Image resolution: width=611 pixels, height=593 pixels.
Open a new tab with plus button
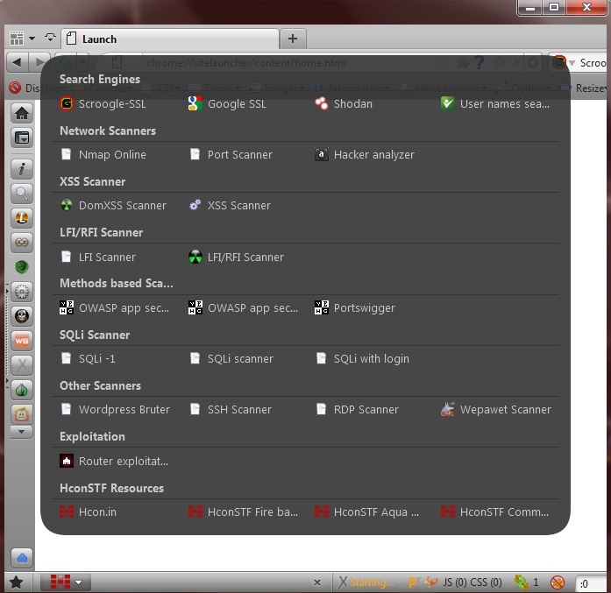pyautogui.click(x=293, y=39)
